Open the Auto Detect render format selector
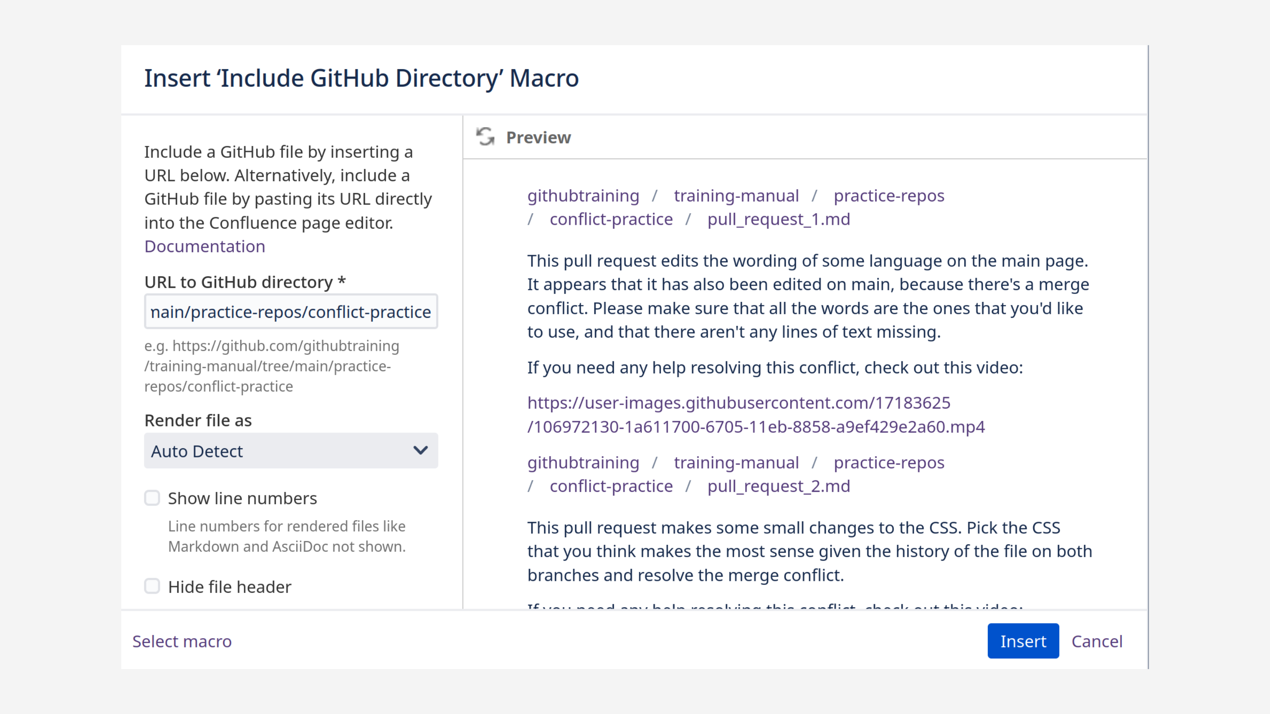The image size is (1270, 714). [x=291, y=450]
